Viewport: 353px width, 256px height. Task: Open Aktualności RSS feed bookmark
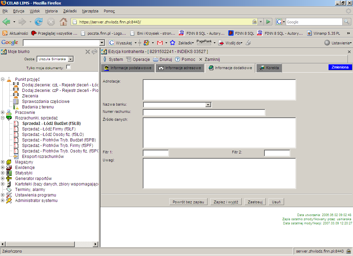pyautogui.click(x=15, y=33)
